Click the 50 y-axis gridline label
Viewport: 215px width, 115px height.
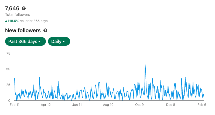click(x=8, y=69)
